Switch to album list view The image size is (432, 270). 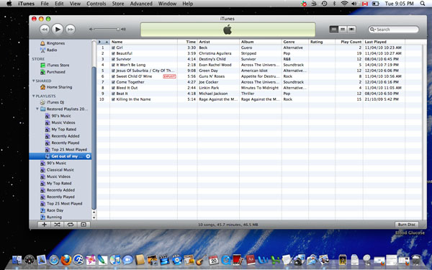[x=343, y=30]
